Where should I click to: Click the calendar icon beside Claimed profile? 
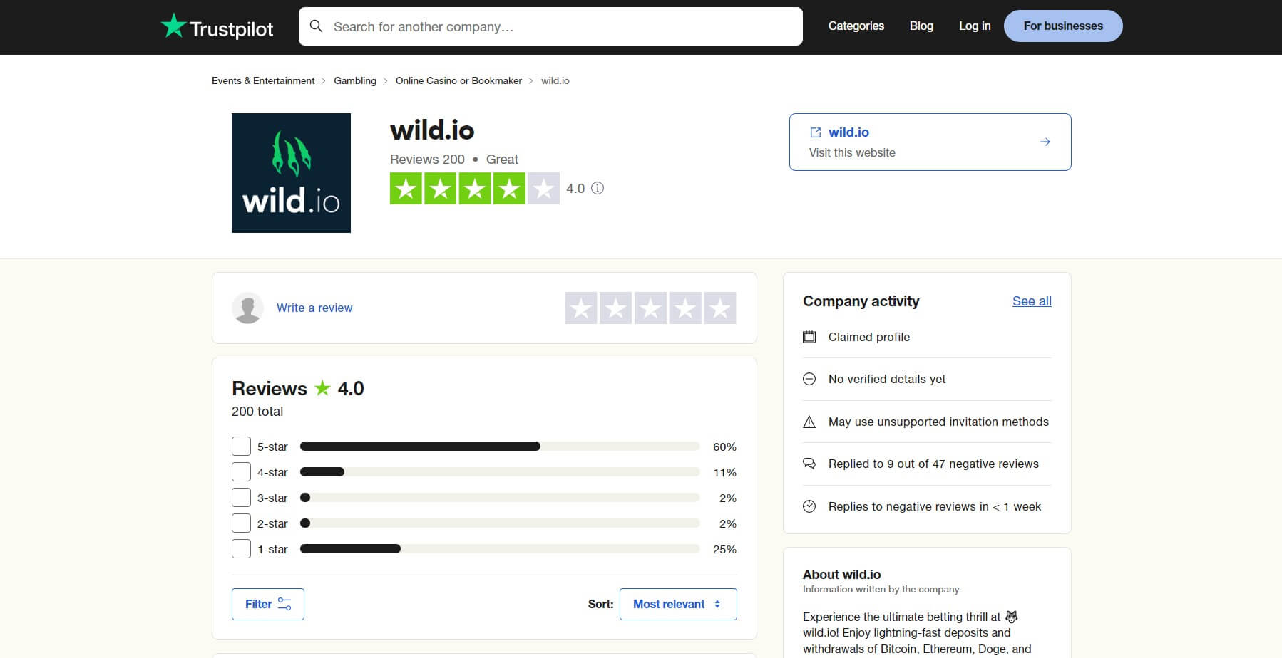(x=809, y=337)
